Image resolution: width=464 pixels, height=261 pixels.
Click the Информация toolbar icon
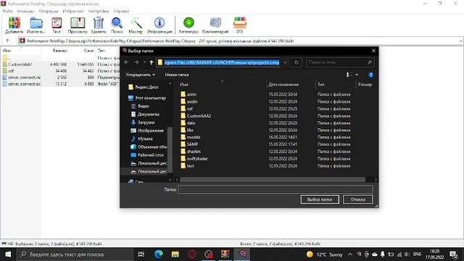click(159, 25)
